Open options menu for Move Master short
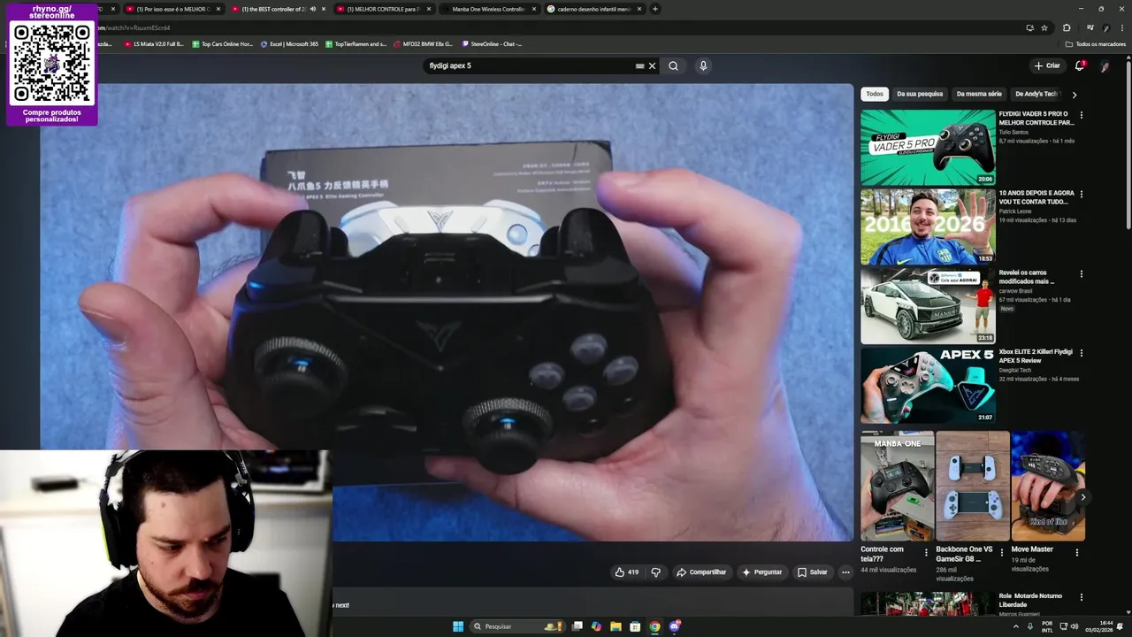The image size is (1132, 637). [1077, 552]
